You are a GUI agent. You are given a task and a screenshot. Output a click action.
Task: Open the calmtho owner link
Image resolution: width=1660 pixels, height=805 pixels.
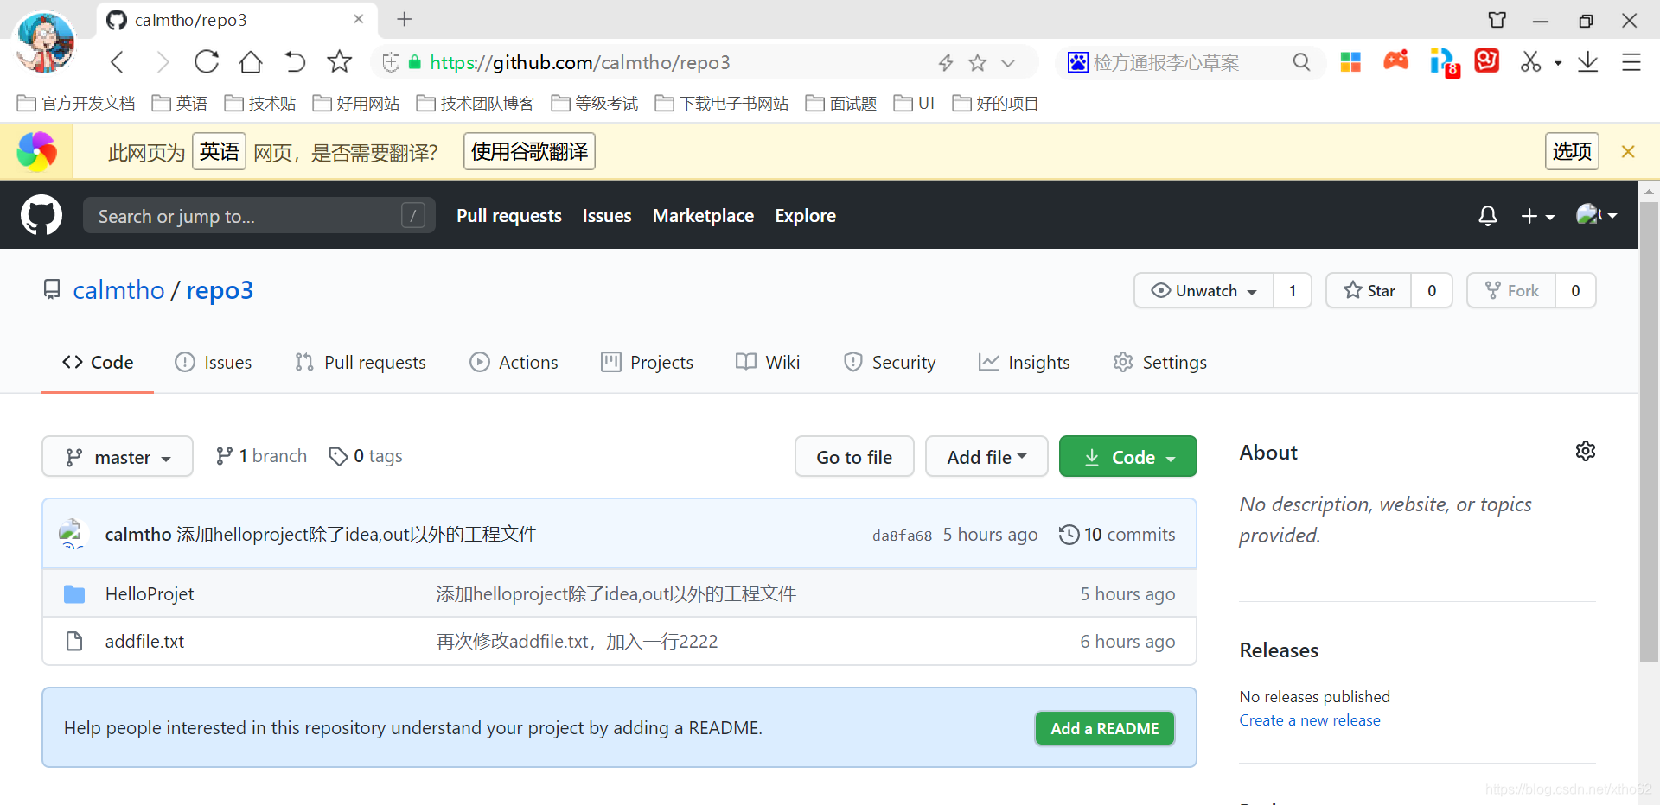tap(118, 290)
